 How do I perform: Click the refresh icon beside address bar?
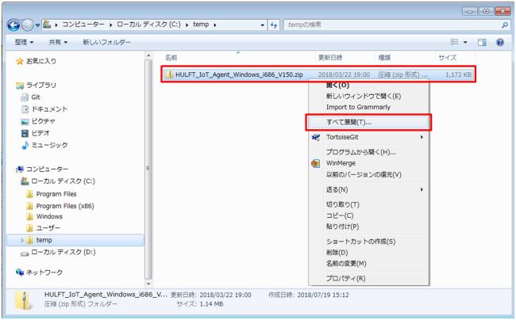[275, 25]
